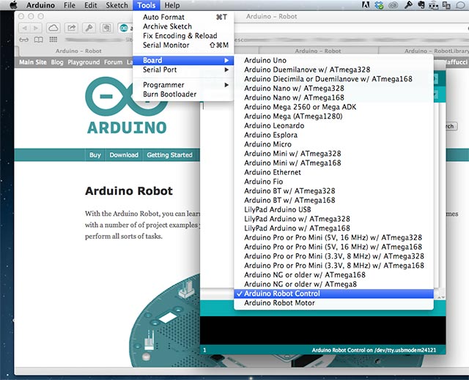Click the Buy navigation link

(x=95, y=155)
